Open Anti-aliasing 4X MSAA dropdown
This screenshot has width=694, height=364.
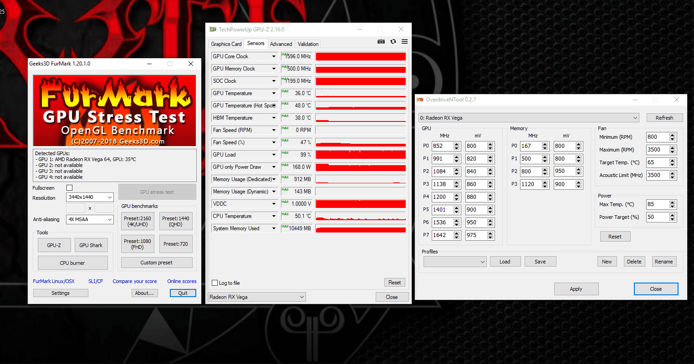[x=90, y=219]
